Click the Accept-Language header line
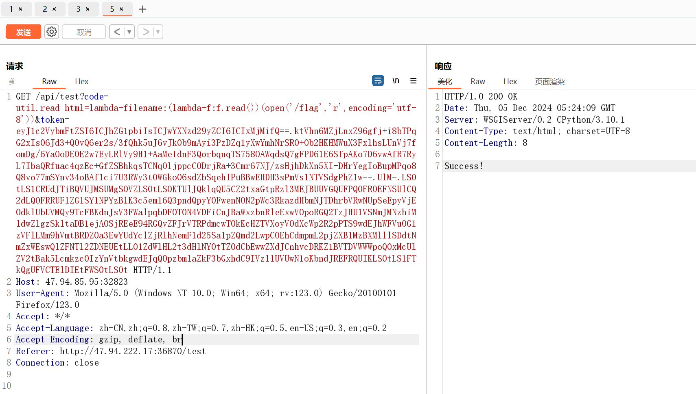The image size is (696, 394). coord(201,328)
